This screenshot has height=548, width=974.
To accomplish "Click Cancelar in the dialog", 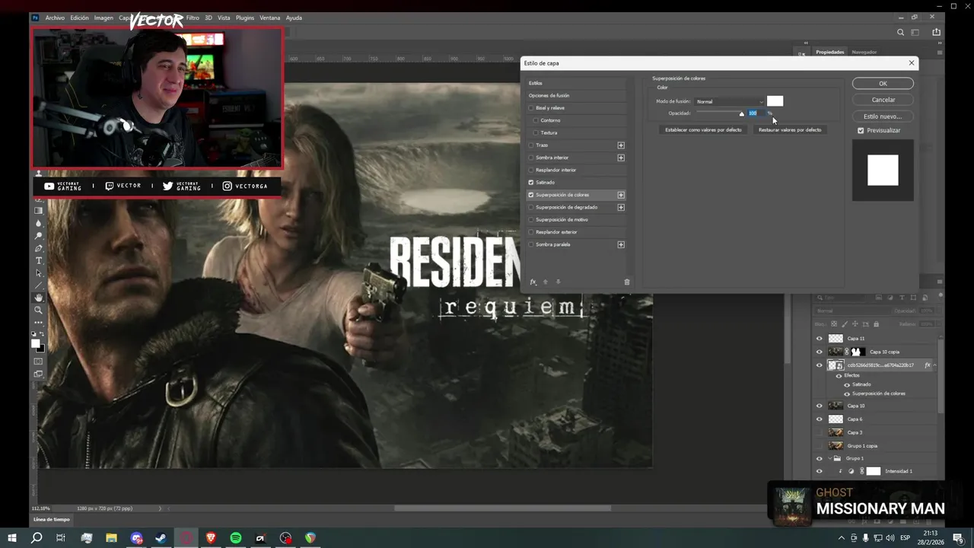I will (x=883, y=100).
